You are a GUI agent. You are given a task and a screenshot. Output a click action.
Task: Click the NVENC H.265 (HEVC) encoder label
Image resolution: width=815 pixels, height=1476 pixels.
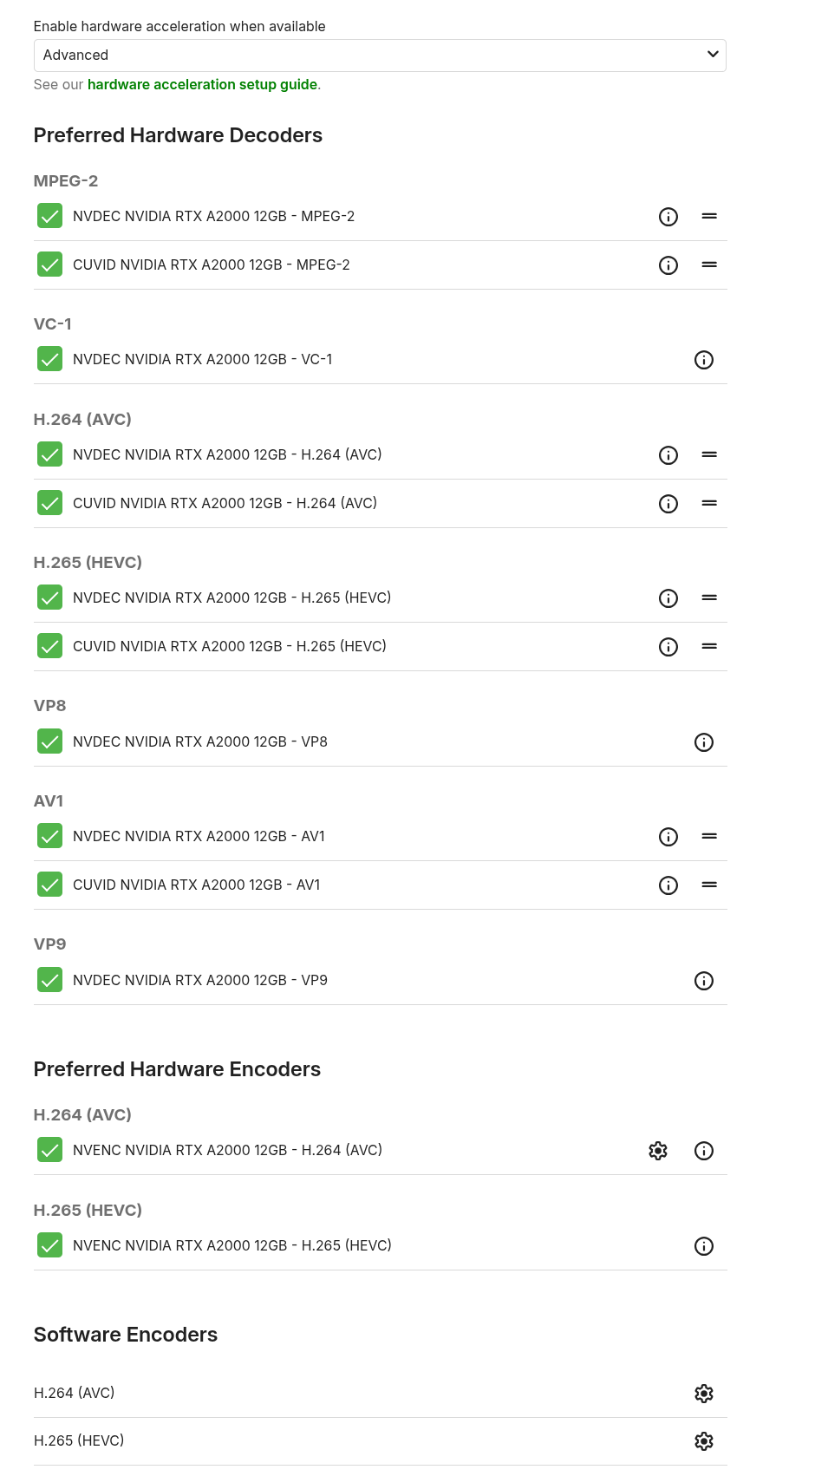[x=232, y=1245]
